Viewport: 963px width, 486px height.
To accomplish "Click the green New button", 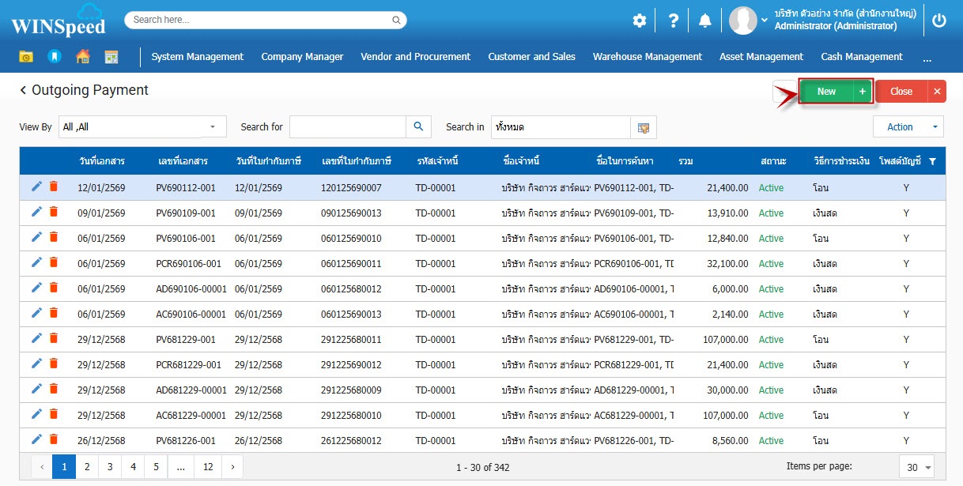I will 826,92.
